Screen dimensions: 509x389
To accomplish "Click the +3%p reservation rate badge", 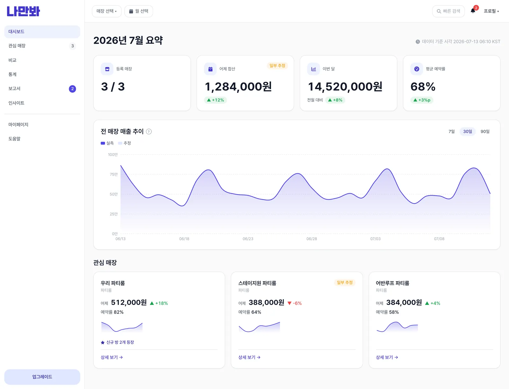I will 422,100.
